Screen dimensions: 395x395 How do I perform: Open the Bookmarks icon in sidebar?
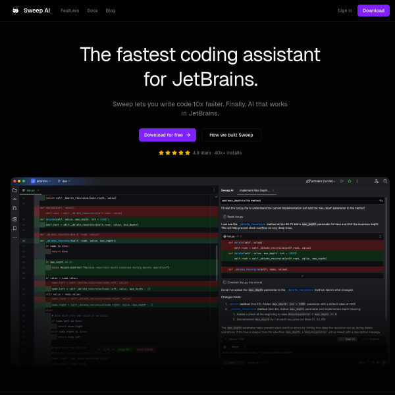click(14, 228)
